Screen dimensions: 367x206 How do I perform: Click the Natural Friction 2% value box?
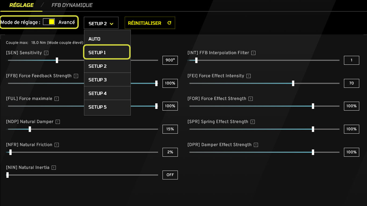click(x=170, y=152)
